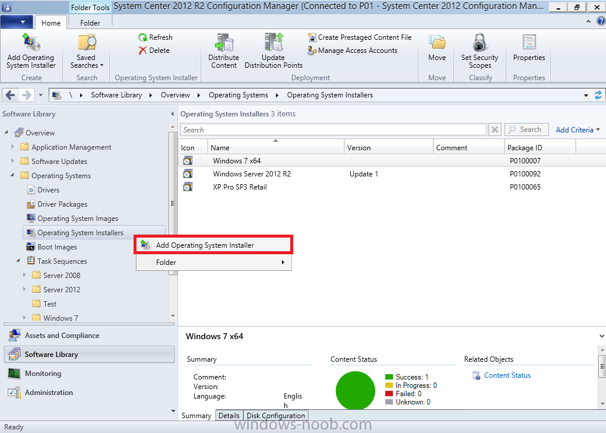Image resolution: width=606 pixels, height=433 pixels.
Task: Collapse the Operating Systems tree node
Action: (12, 175)
